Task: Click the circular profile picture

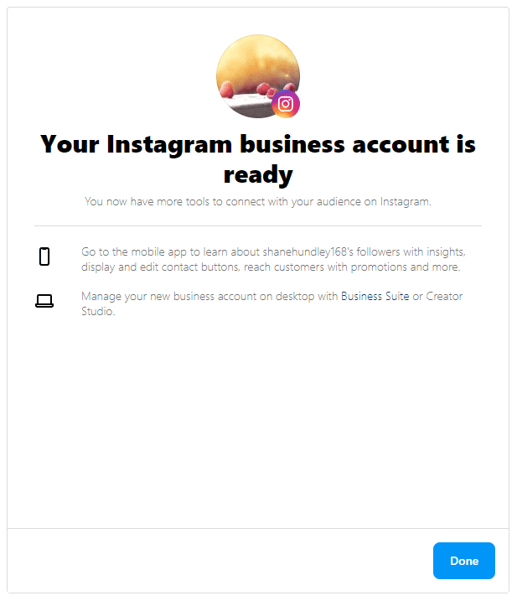Action: tap(254, 74)
